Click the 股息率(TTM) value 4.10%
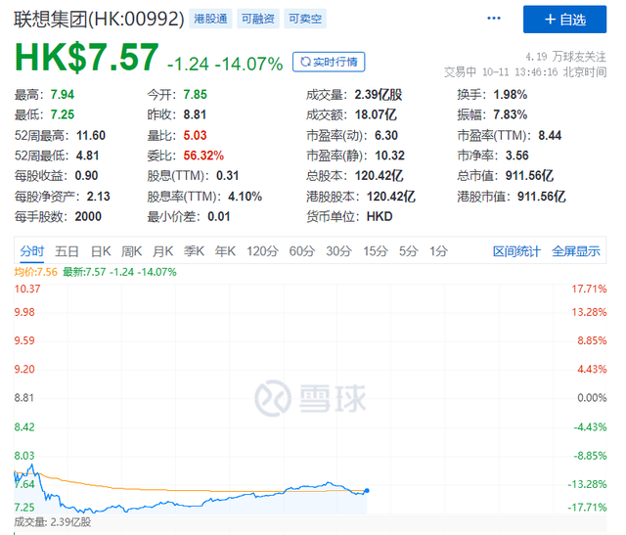The height and width of the screenshot is (535, 626). (246, 197)
